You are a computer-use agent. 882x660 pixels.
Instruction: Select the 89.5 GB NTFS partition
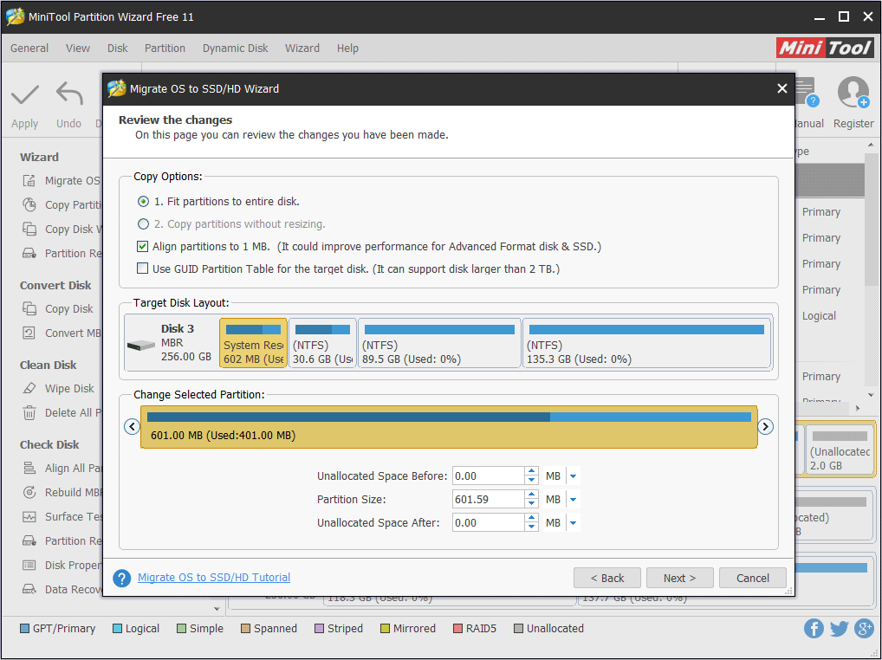pos(439,343)
